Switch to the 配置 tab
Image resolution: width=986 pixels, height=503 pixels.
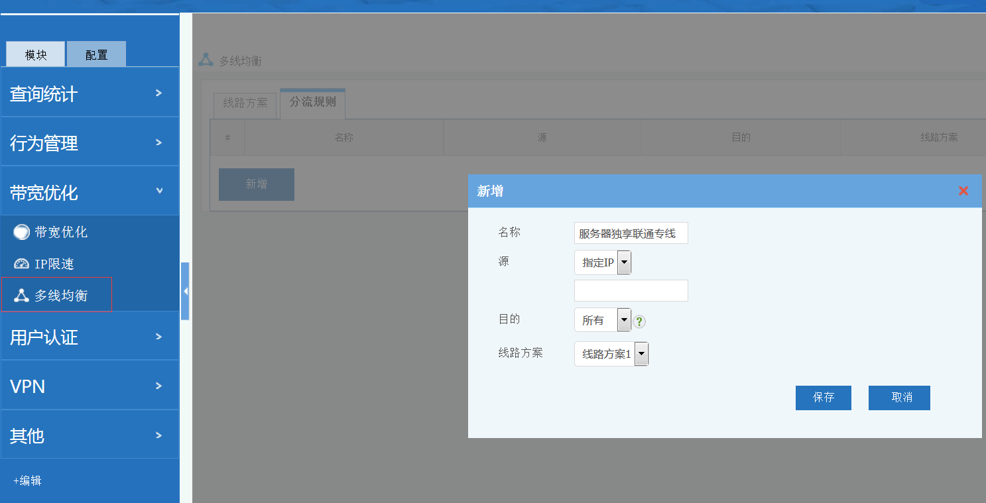(96, 55)
